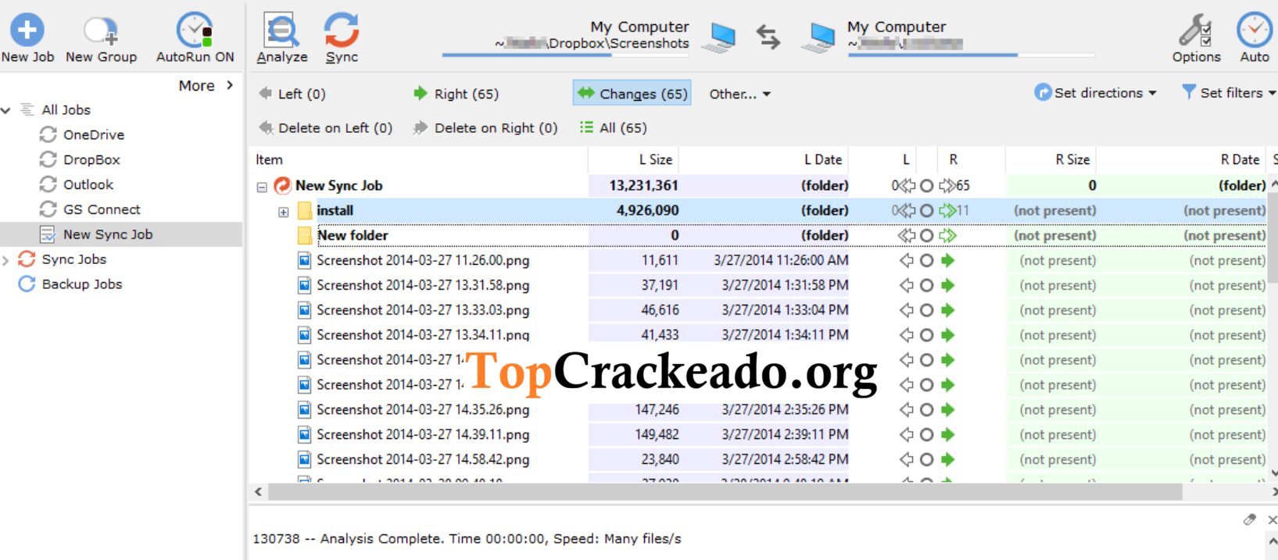
Task: Click the image file icon of Screenshot 14.58.42.png
Action: pos(305,460)
